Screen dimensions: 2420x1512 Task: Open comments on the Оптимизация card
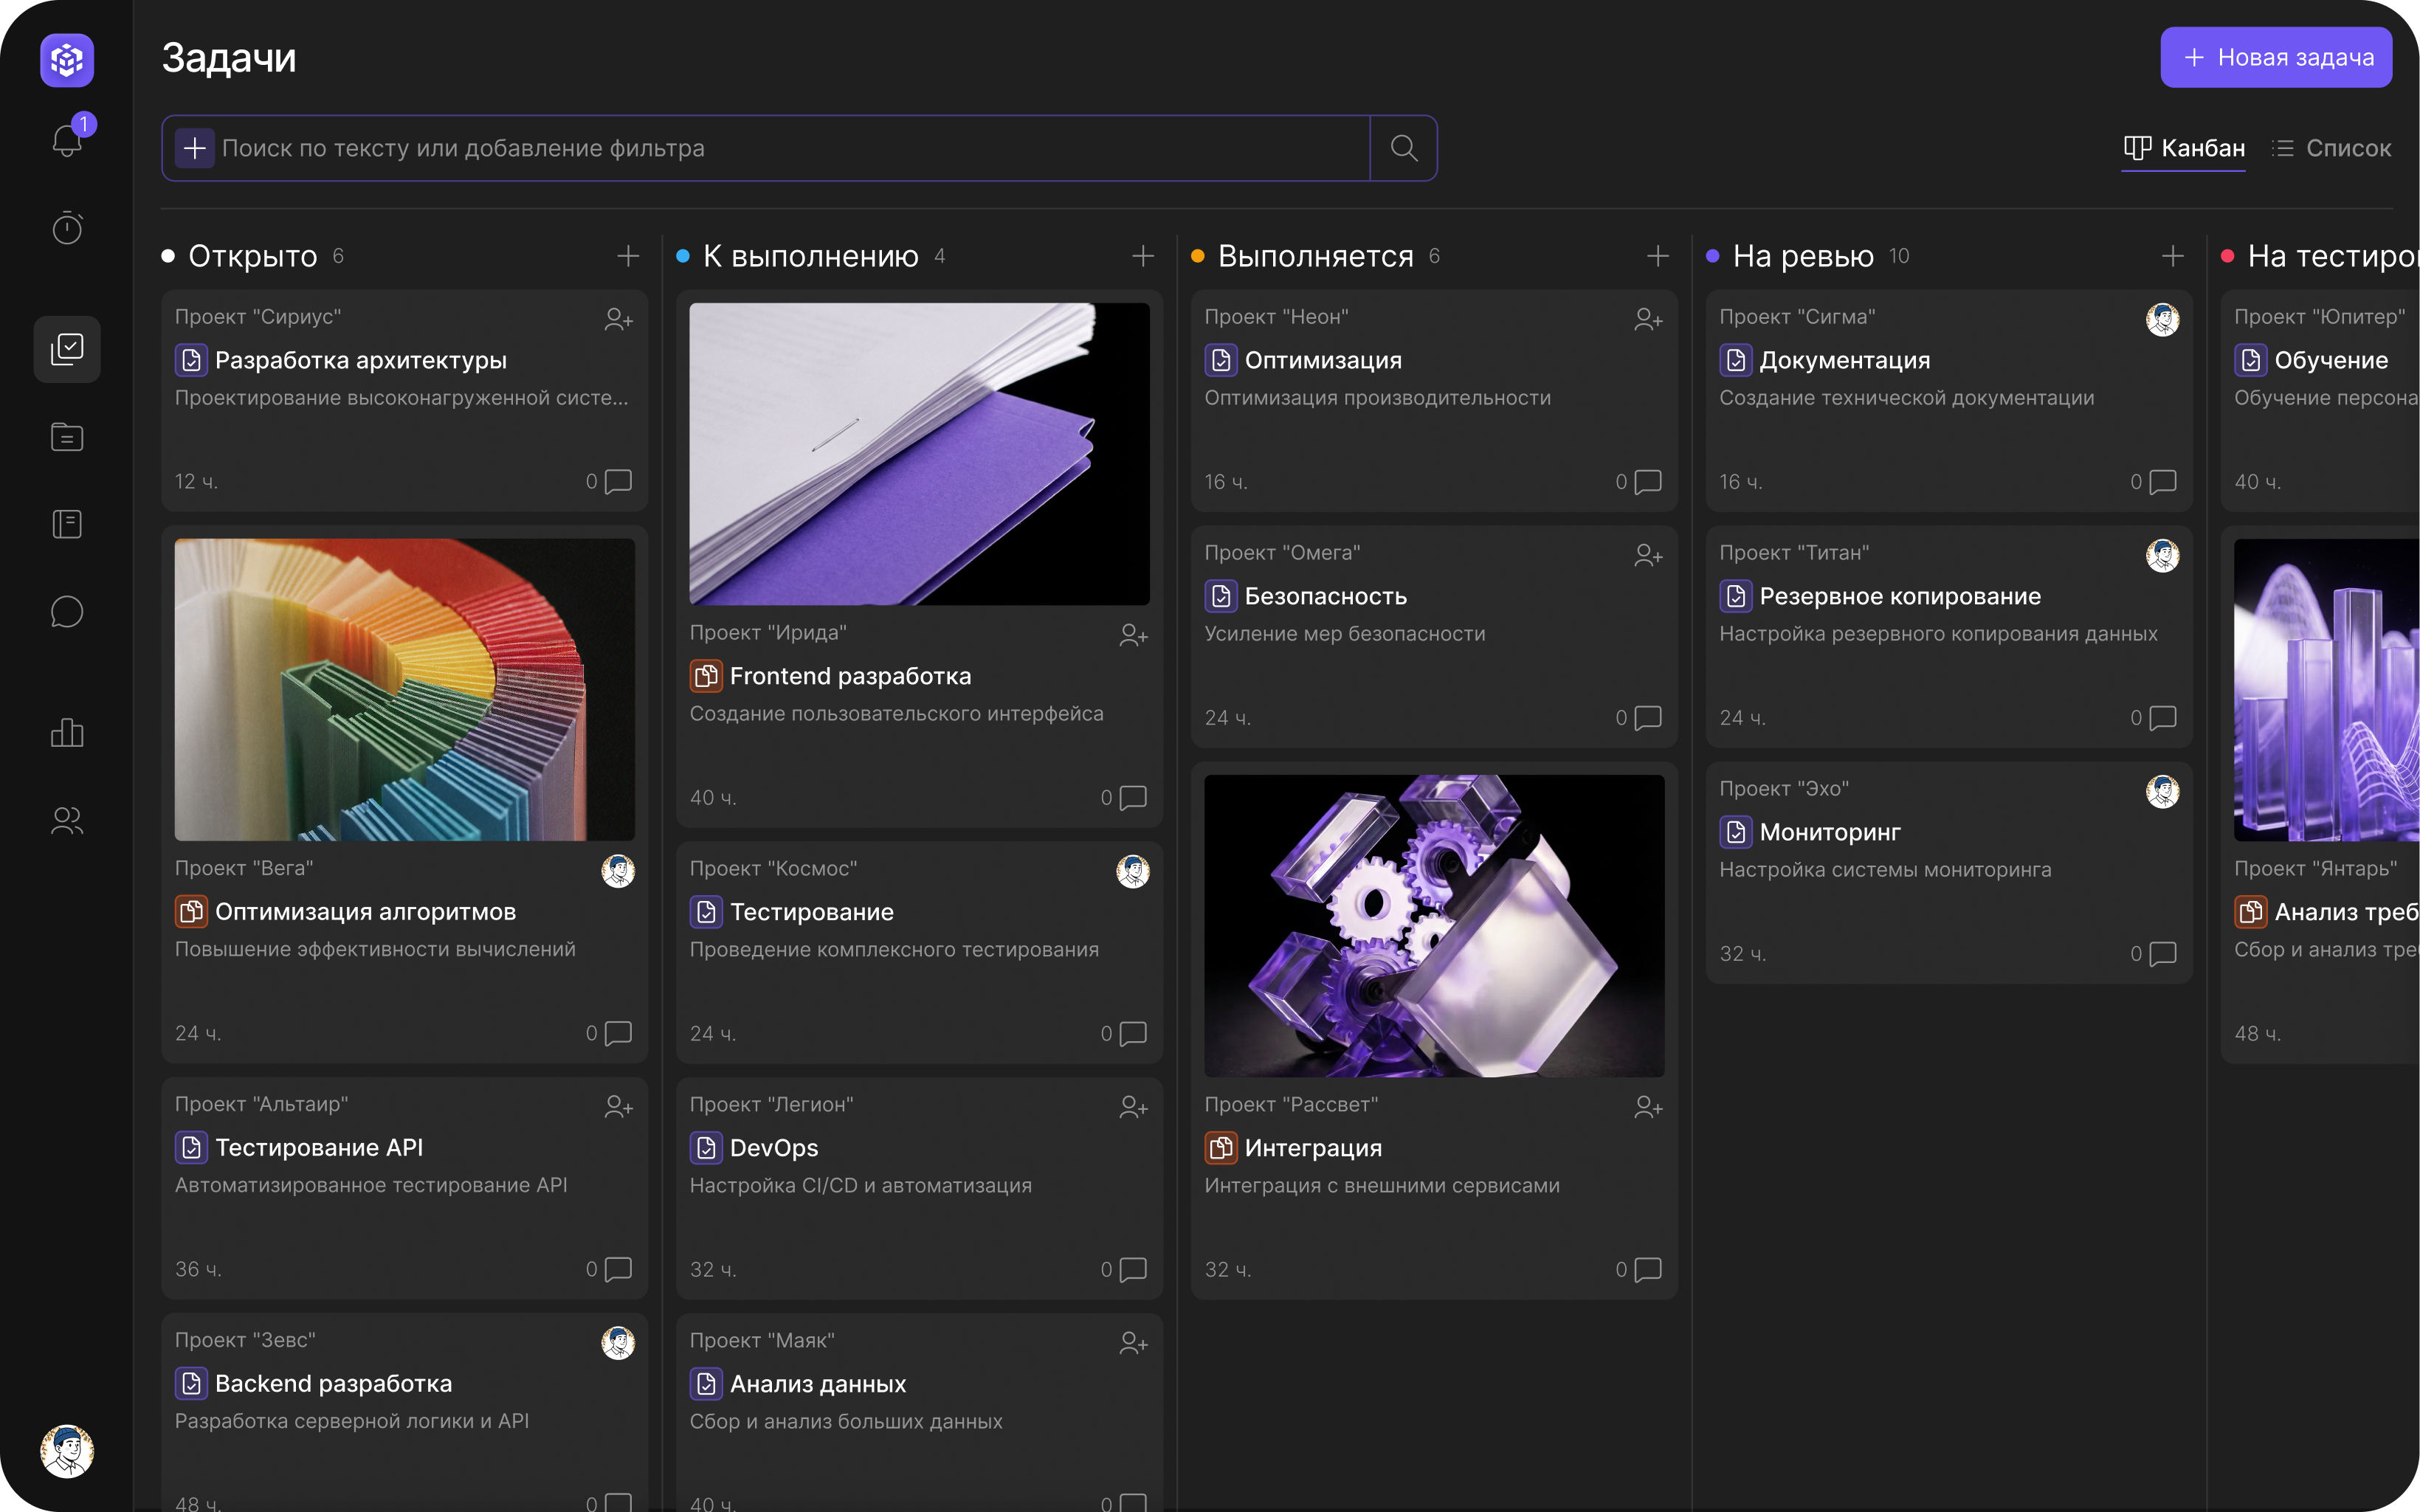point(1647,482)
